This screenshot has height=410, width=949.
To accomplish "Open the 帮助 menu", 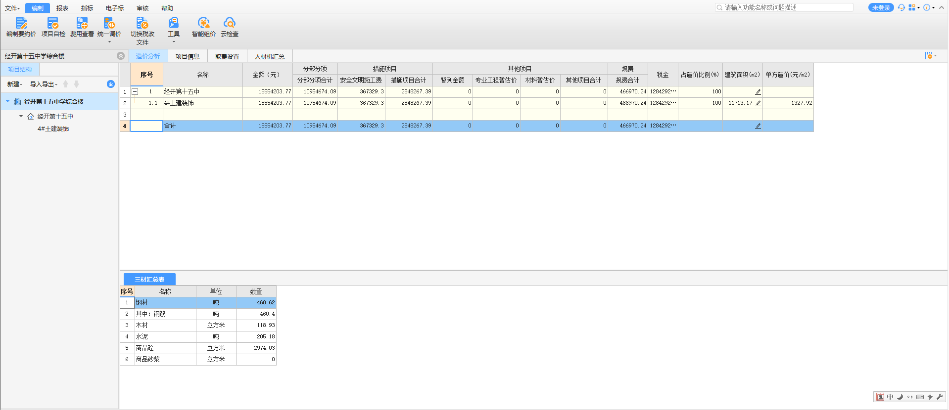I will click(x=167, y=8).
